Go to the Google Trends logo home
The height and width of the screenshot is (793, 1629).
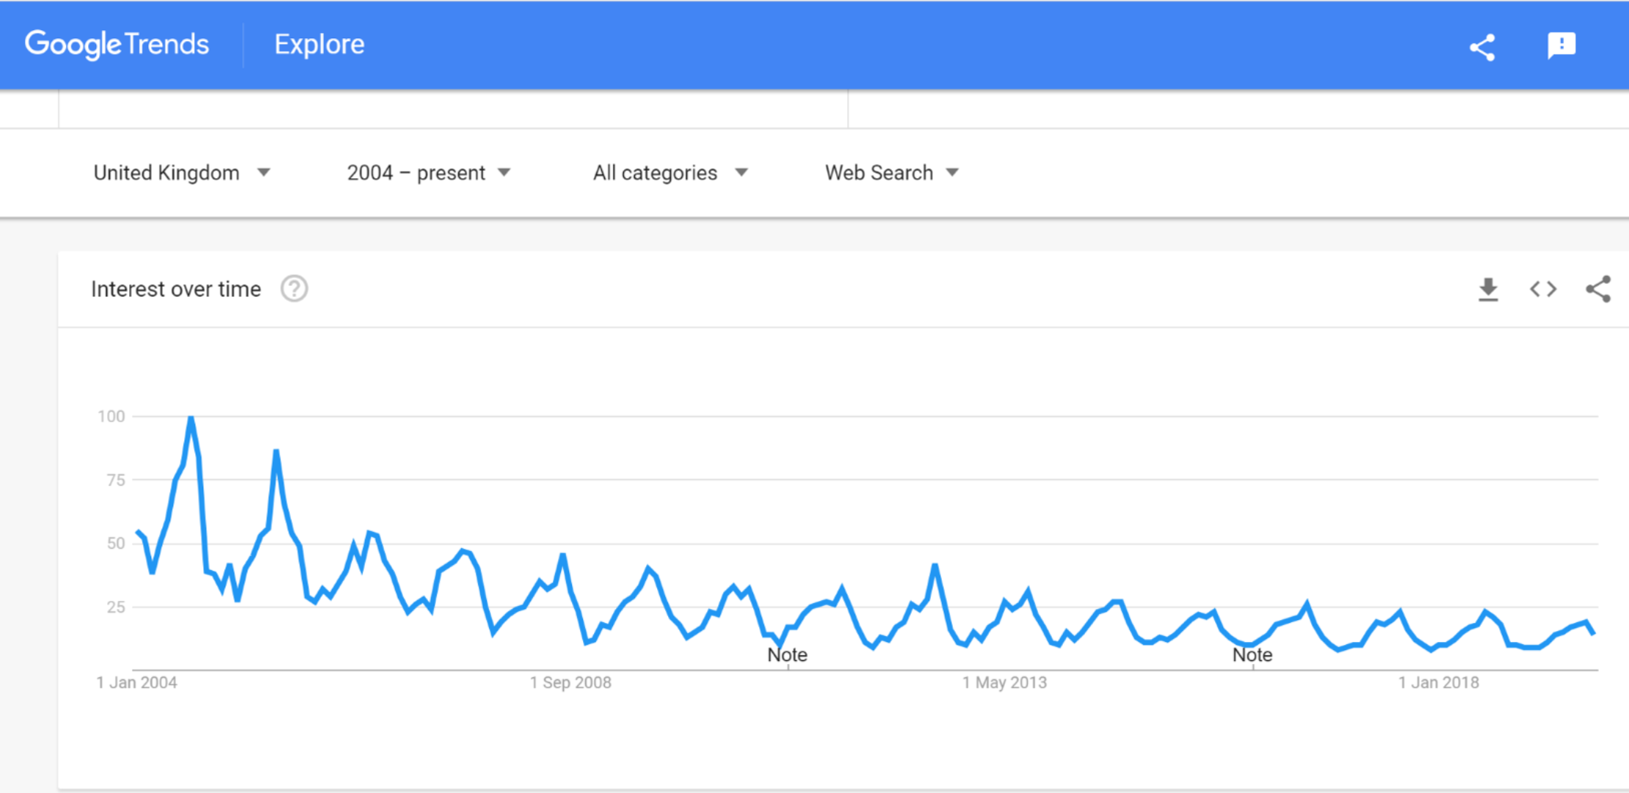[117, 45]
